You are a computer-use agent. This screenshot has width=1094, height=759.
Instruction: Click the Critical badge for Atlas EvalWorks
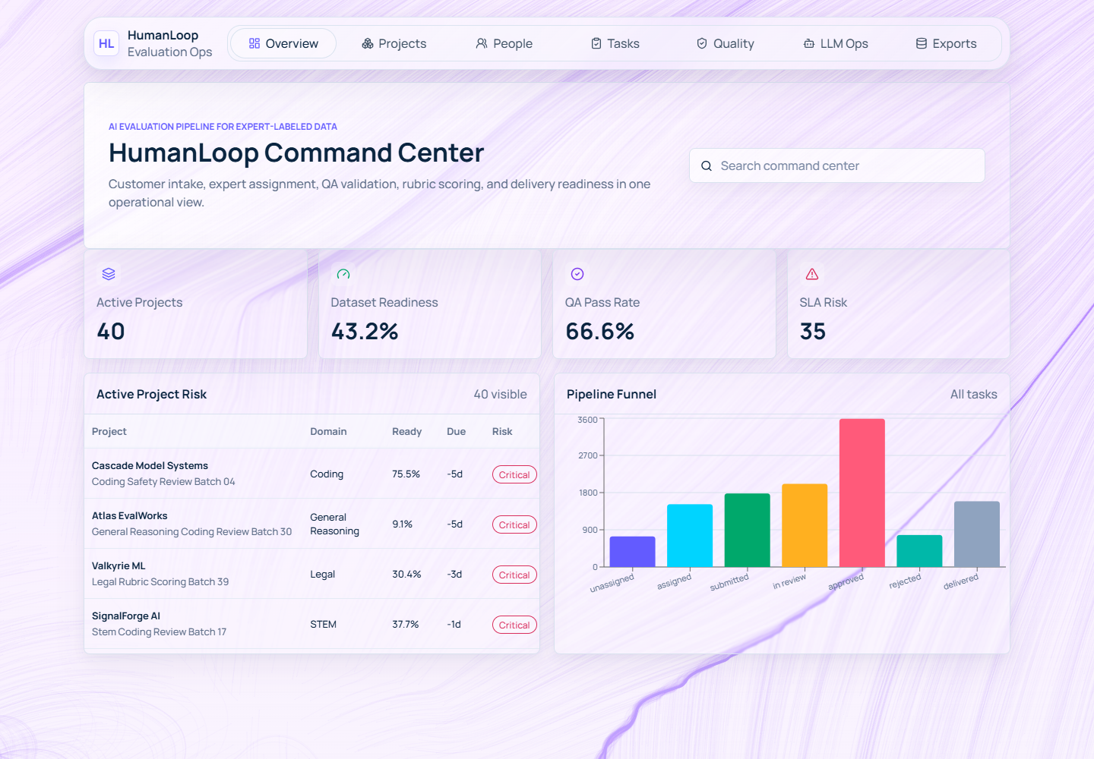[x=514, y=524]
